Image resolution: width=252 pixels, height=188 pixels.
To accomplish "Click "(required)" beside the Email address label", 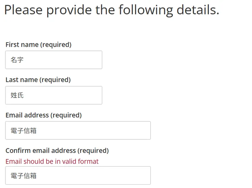I will coord(66,115).
